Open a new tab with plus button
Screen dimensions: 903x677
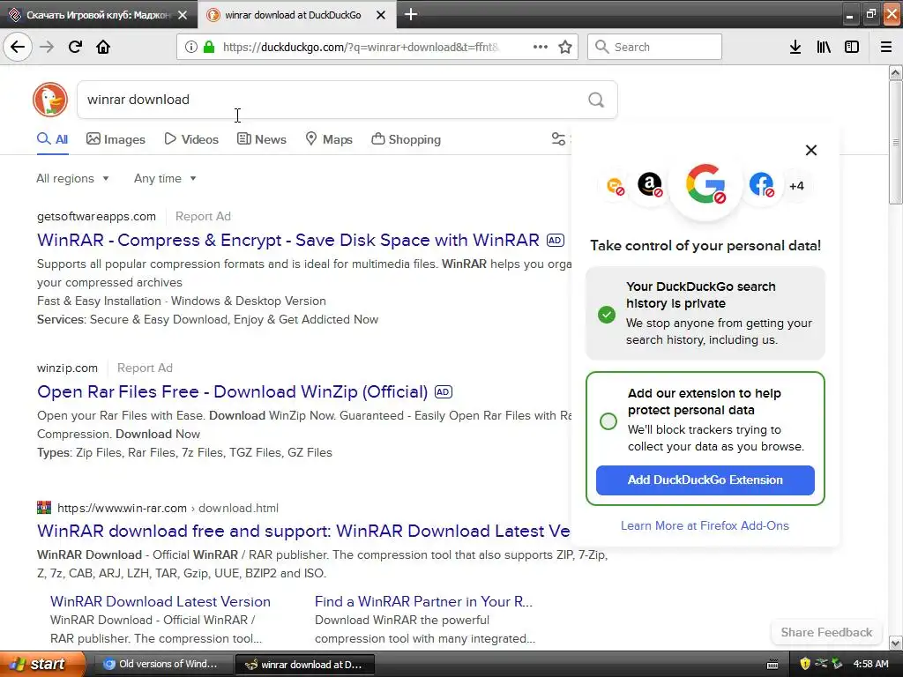point(411,14)
